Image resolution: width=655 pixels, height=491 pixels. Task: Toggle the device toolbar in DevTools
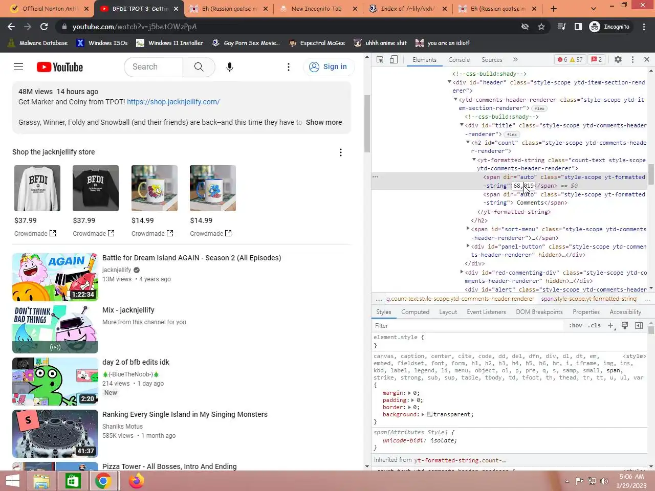point(394,60)
